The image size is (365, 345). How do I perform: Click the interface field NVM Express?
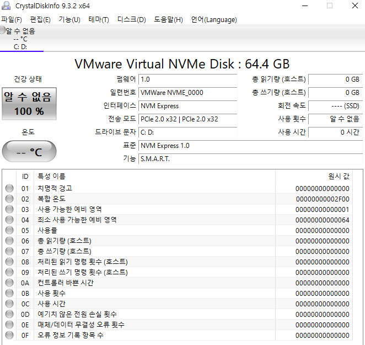coord(187,106)
